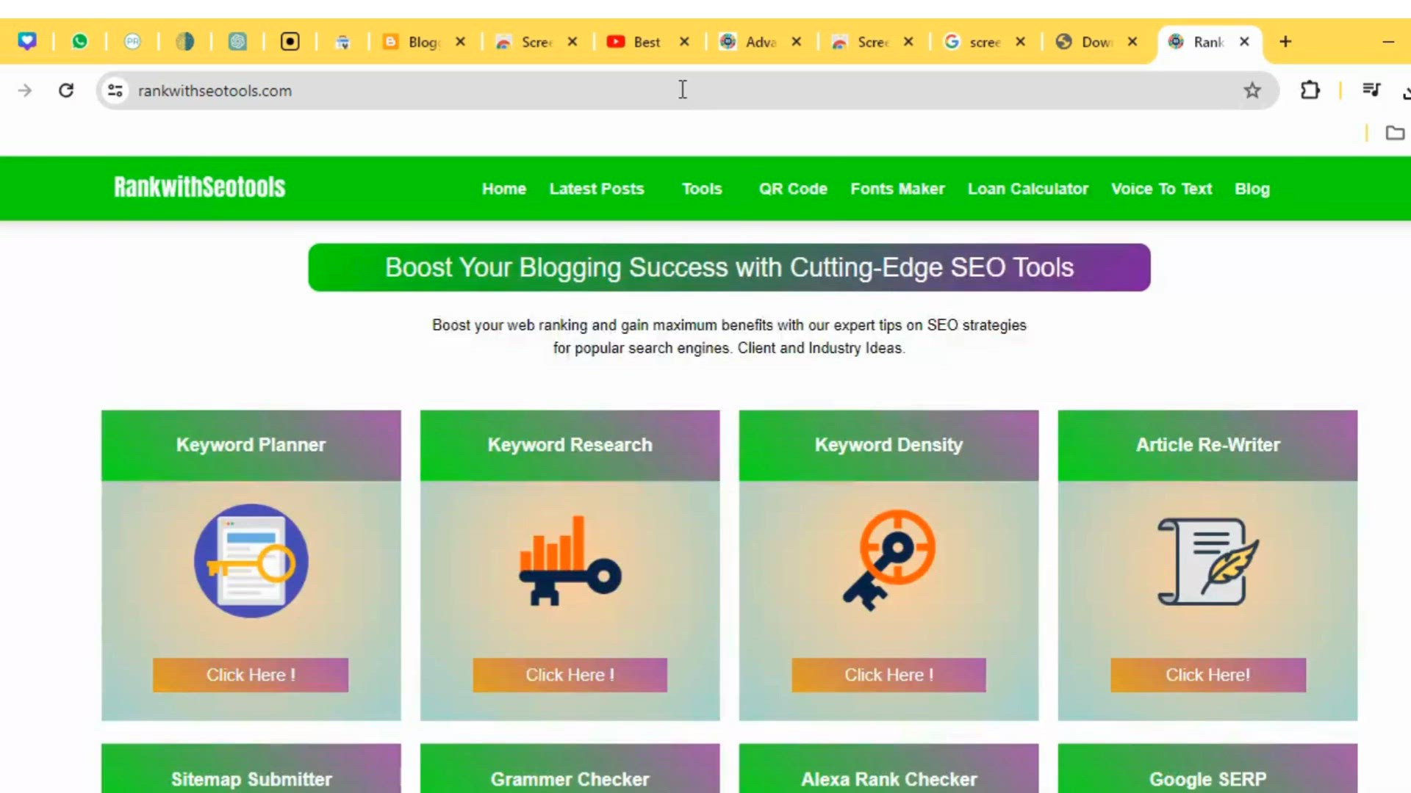The height and width of the screenshot is (793, 1411).
Task: Open the Latest Posts dropdown
Action: point(596,189)
